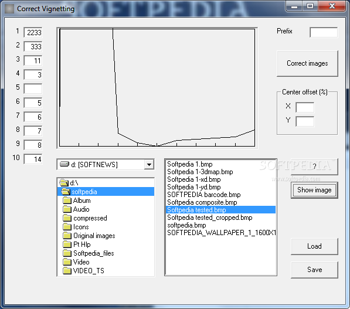
Task: Click the Show image button
Action: point(314,190)
